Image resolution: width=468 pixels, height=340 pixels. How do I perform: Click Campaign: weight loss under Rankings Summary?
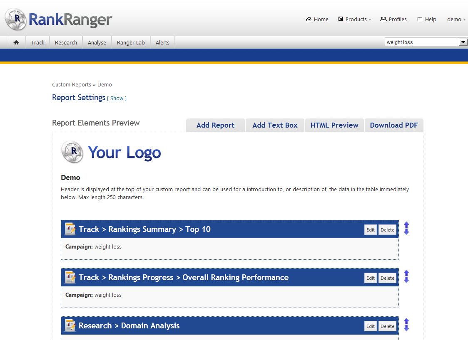tap(93, 247)
